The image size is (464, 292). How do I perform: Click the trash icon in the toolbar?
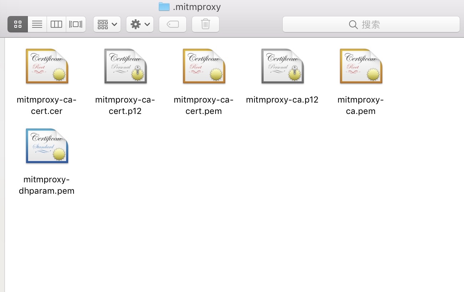[205, 24]
